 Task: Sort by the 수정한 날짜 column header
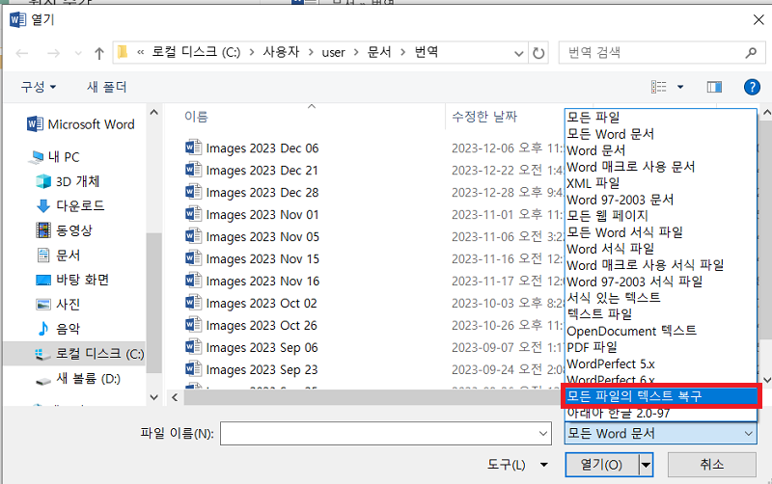coord(484,117)
